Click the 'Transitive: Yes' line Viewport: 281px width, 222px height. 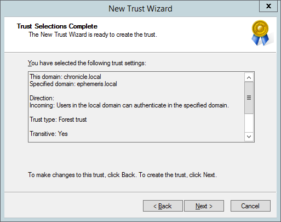[x=49, y=134]
